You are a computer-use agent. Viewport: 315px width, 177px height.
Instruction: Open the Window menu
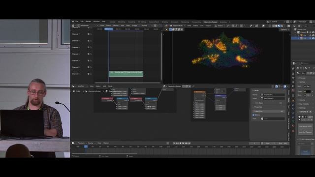96,22
